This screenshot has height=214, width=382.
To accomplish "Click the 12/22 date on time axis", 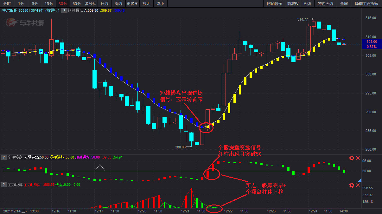I will click(x=228, y=211).
